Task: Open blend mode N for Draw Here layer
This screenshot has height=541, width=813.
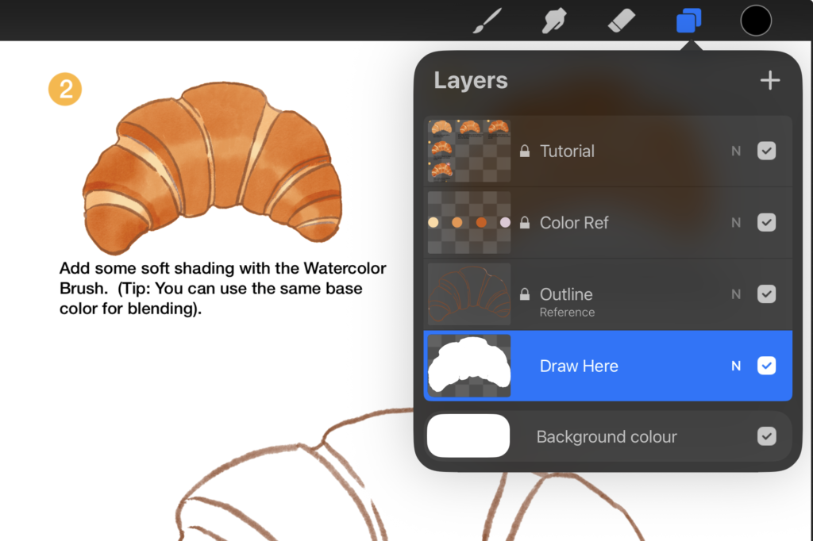Action: [x=736, y=366]
